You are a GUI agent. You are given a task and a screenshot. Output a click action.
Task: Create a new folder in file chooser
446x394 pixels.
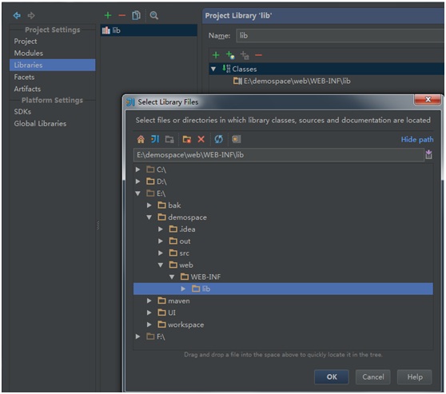tap(187, 139)
